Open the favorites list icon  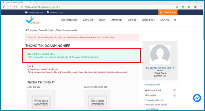[183, 7]
